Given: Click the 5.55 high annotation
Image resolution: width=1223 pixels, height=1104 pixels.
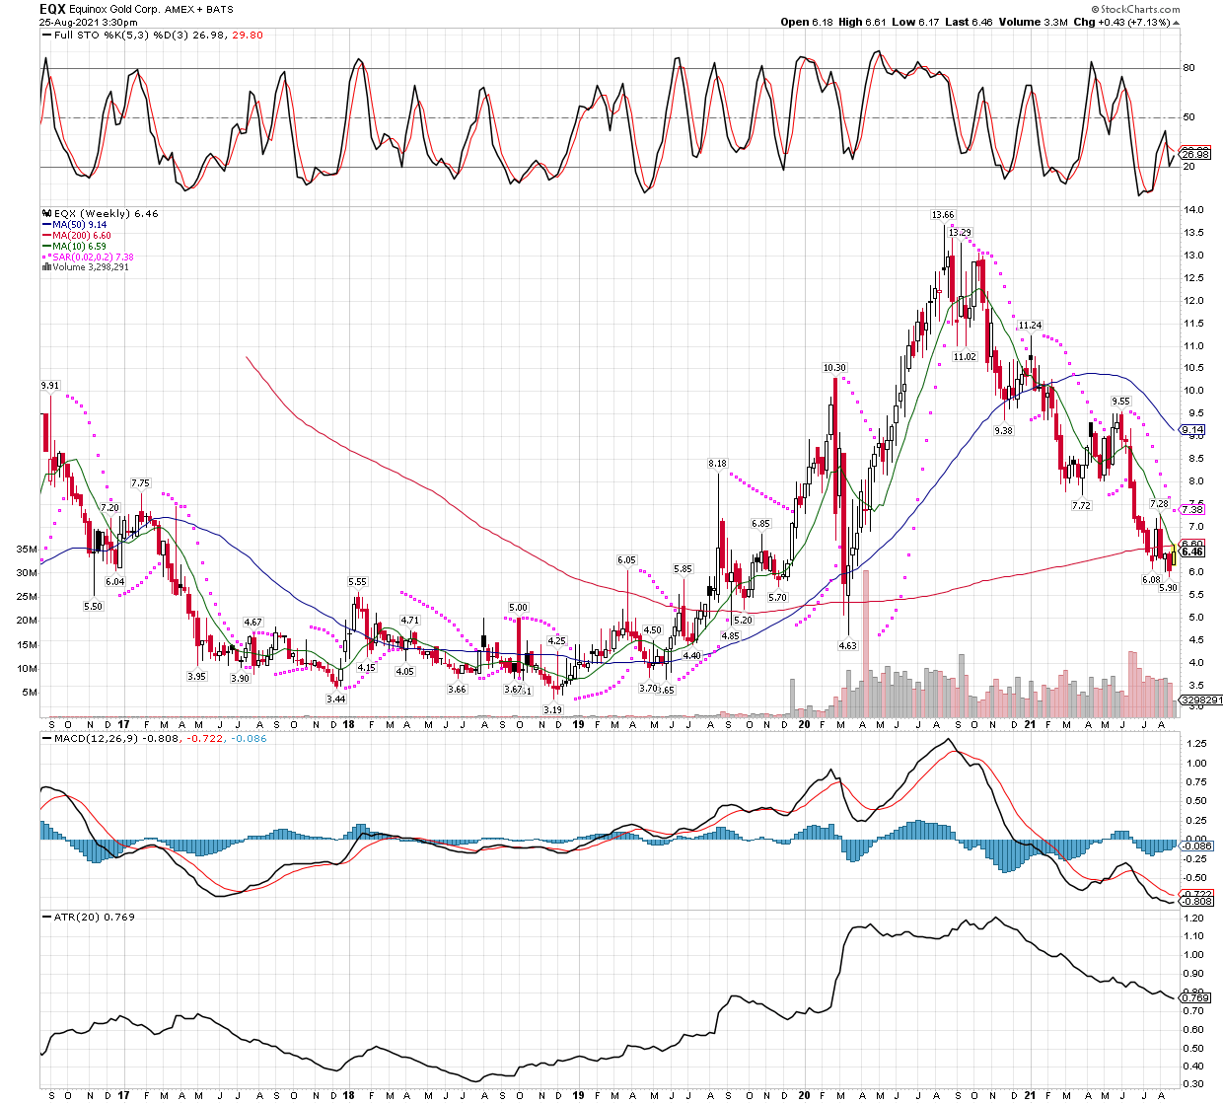Looking at the screenshot, I should tap(357, 583).
